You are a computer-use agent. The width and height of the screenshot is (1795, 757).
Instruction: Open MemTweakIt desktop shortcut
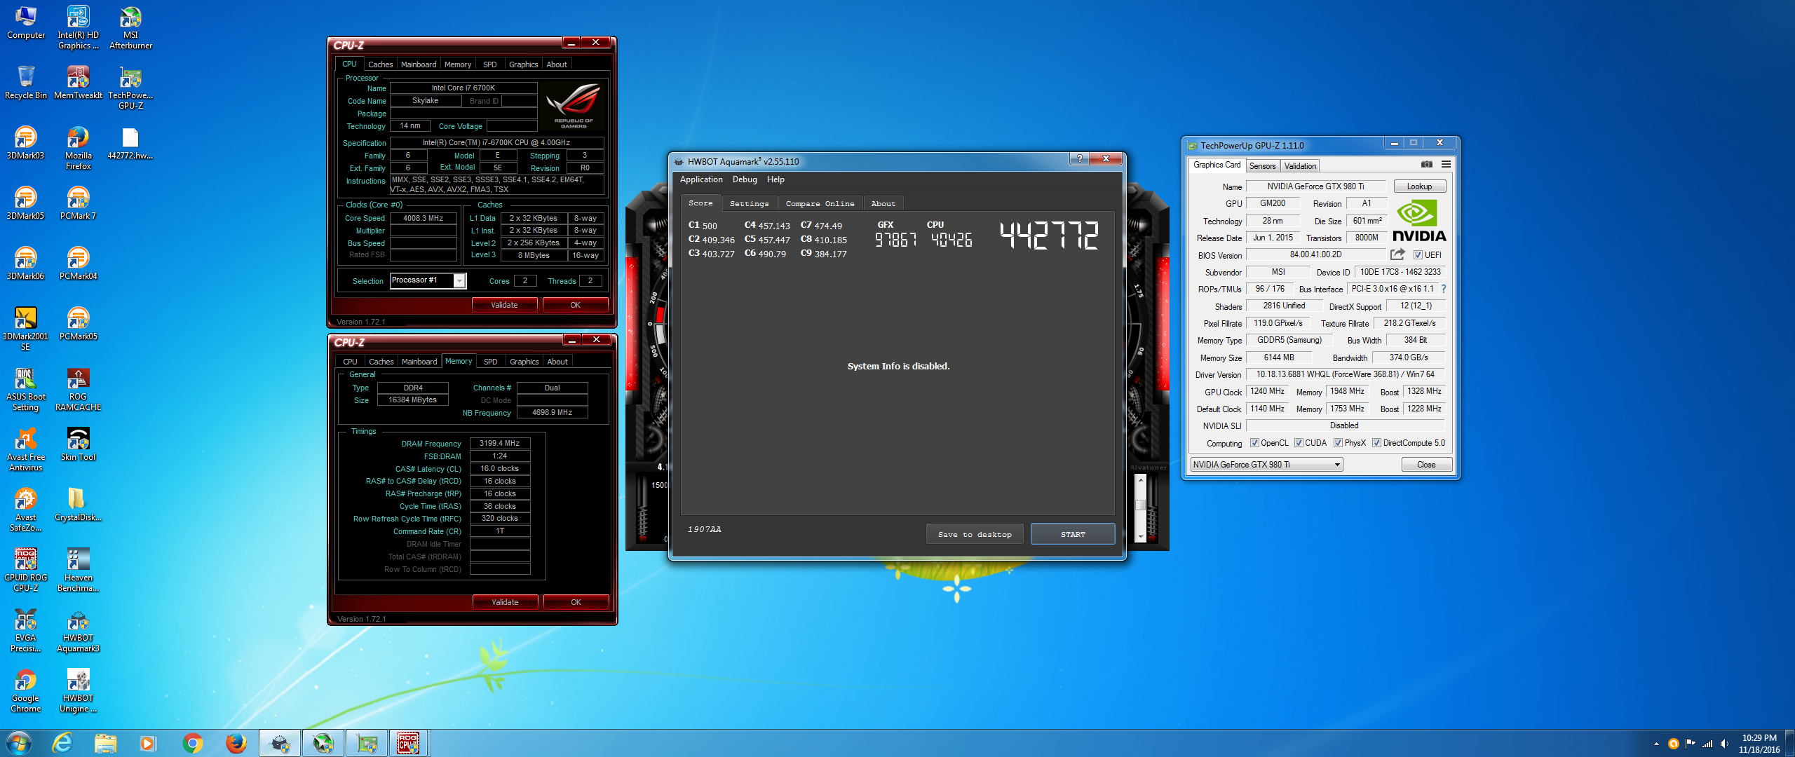click(x=78, y=83)
